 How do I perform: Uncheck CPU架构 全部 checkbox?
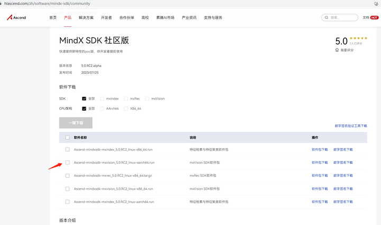pyautogui.click(x=84, y=109)
